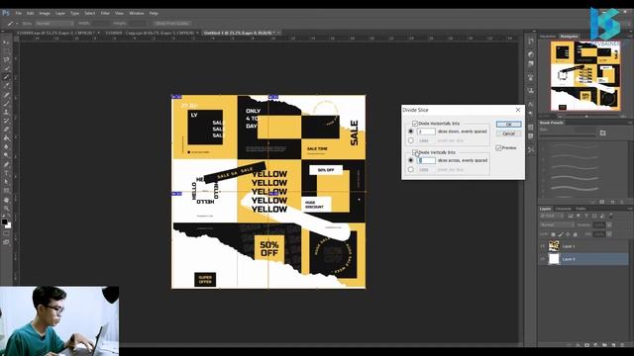Open the Style dropdown in options bar
The image size is (634, 356).
pos(54,24)
